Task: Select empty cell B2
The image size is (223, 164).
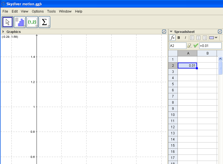Action: pos(207,65)
